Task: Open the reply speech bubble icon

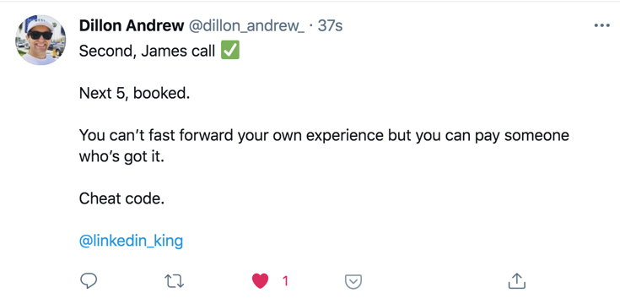Action: pyautogui.click(x=89, y=281)
